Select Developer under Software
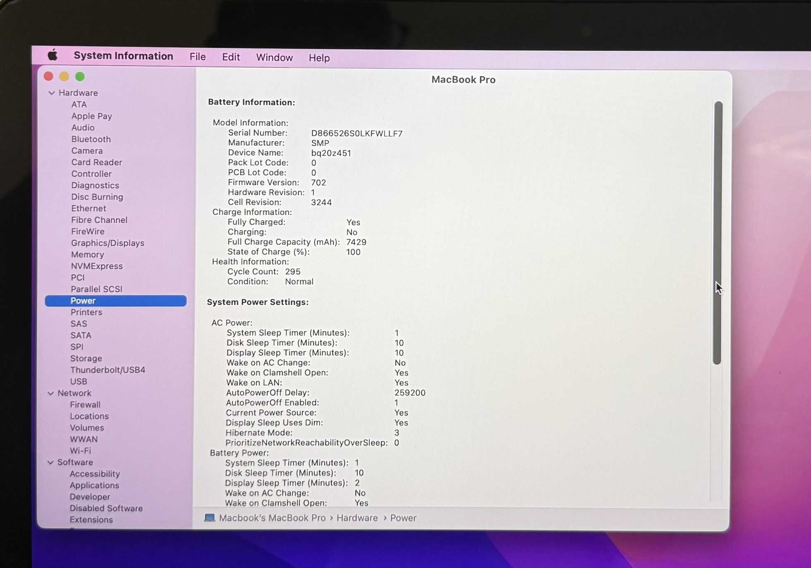Image resolution: width=811 pixels, height=568 pixels. [x=90, y=497]
